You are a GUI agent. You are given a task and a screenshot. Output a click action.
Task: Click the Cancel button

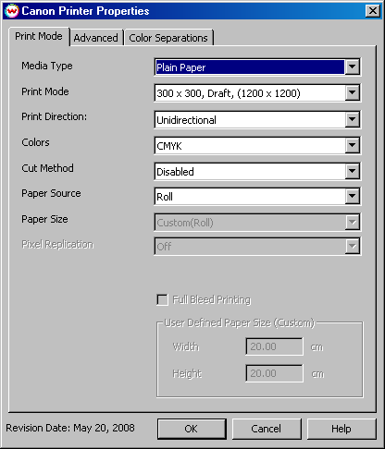click(267, 429)
